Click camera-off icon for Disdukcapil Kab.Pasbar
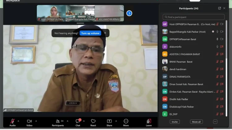 coord(222,106)
